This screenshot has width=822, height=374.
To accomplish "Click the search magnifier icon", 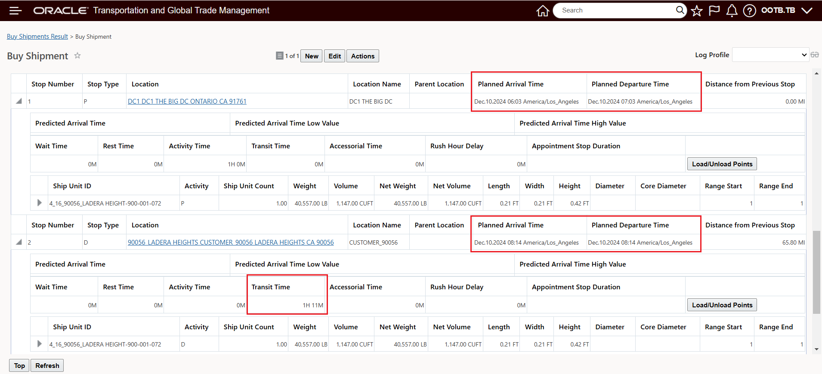I will point(680,10).
